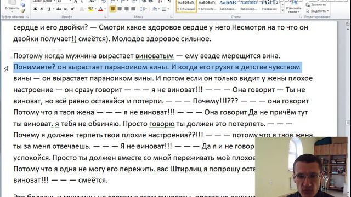Toggle strikethrough formatting
The height and width of the screenshot is (197, 351).
(59, 9)
